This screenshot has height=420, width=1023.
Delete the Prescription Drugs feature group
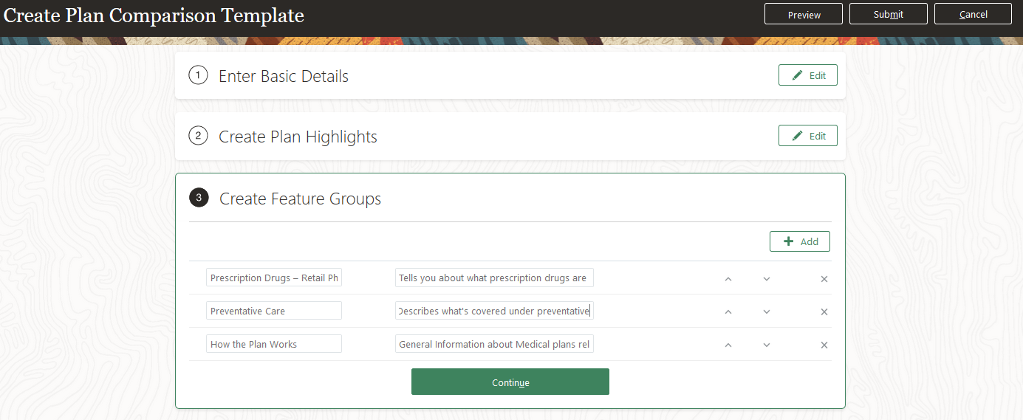(824, 279)
